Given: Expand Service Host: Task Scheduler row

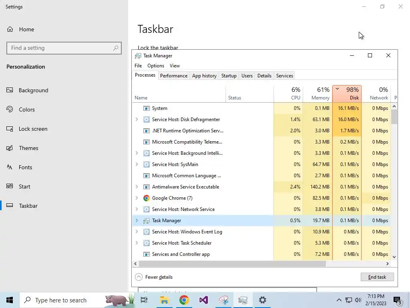Looking at the screenshot, I should click(137, 243).
